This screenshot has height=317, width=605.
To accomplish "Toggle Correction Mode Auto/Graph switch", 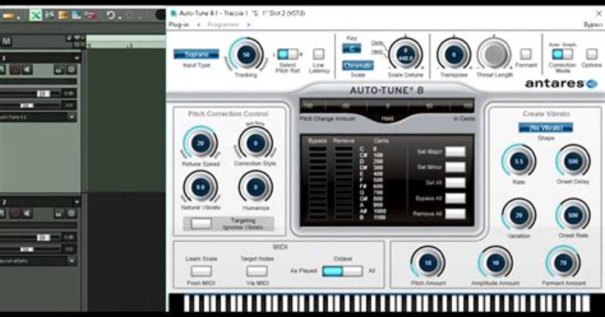I will pos(562,54).
